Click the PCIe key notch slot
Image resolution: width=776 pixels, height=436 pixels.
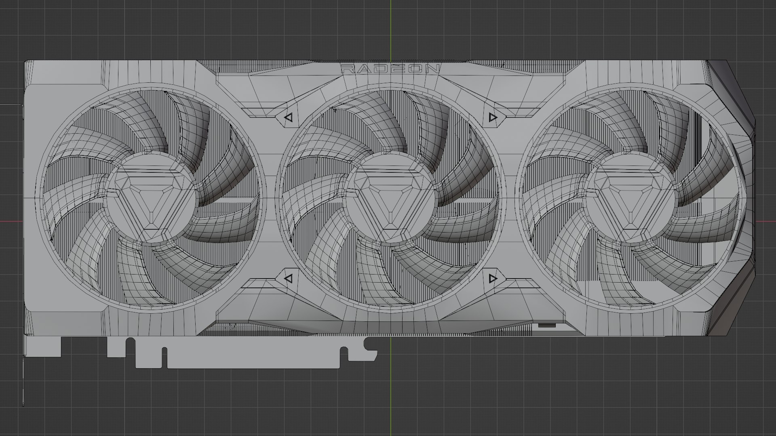click(x=164, y=357)
